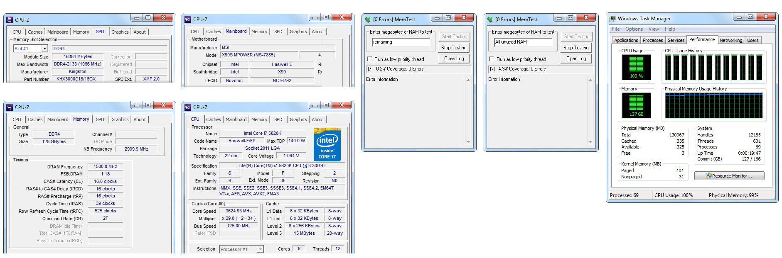Click the processor name 'Intel Core i7 5820K'
Image resolution: width=782 pixels, height=258 pixels.
tap(263, 133)
